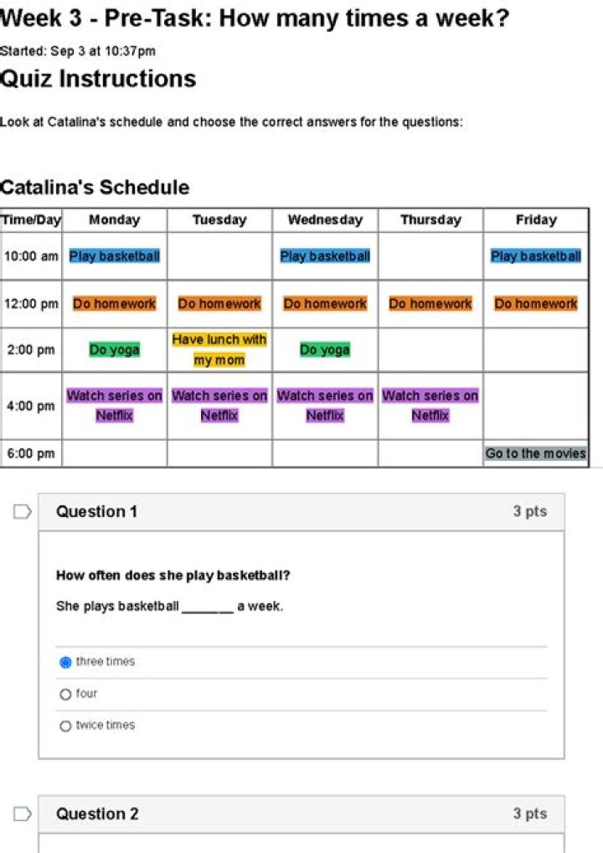Image resolution: width=603 pixels, height=853 pixels.
Task: Flag Question 2 with the bookmark icon
Action: click(23, 814)
